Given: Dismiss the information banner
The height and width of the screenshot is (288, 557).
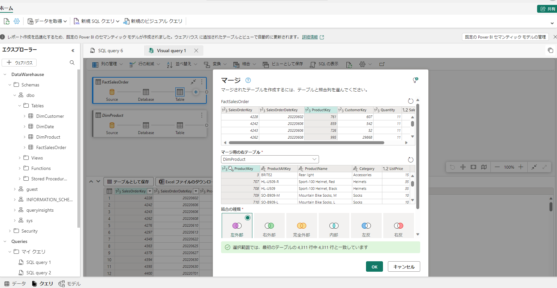Looking at the screenshot, I should point(555,37).
